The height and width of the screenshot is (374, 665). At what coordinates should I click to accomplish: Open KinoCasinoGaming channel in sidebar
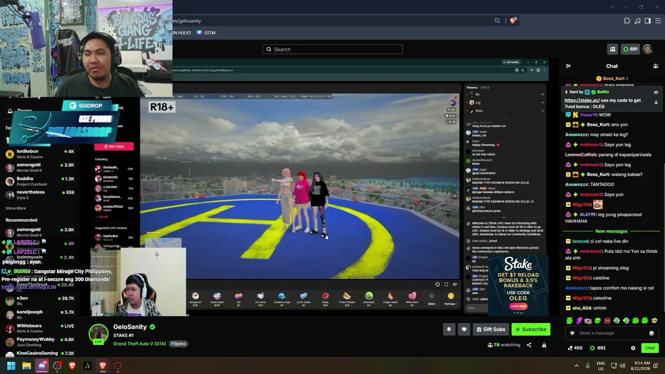click(x=39, y=354)
